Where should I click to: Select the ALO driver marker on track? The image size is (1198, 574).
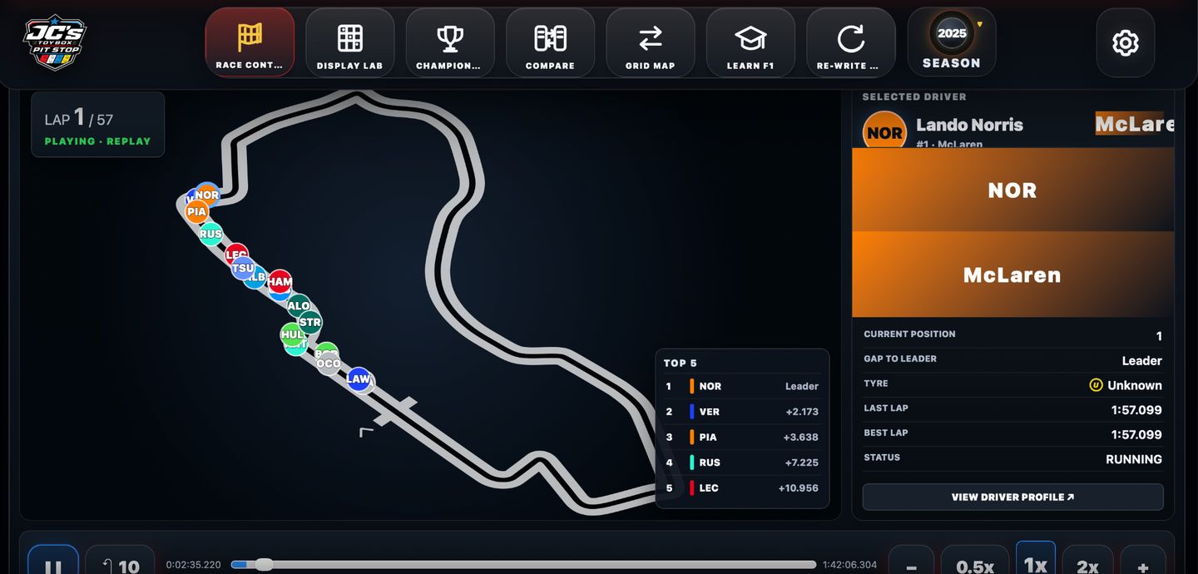click(x=298, y=306)
